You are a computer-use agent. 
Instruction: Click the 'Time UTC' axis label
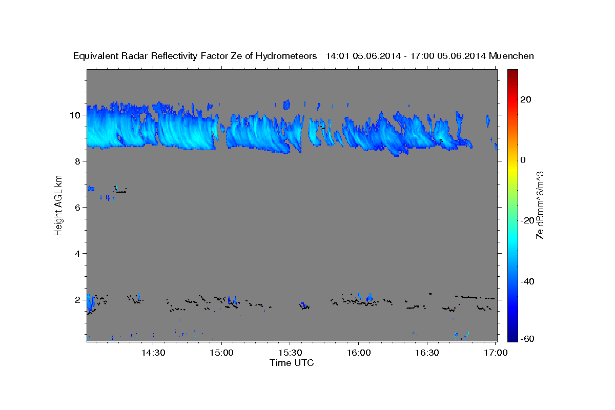point(292,363)
